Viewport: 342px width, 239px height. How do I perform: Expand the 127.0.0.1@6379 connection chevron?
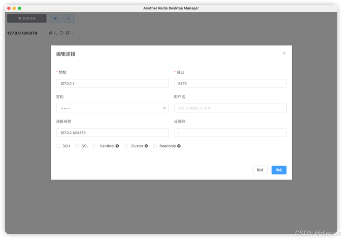73,33
